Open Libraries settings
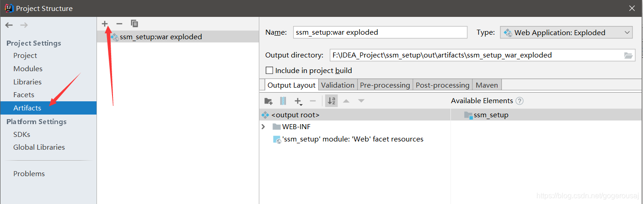This screenshot has height=204, width=643. (27, 82)
